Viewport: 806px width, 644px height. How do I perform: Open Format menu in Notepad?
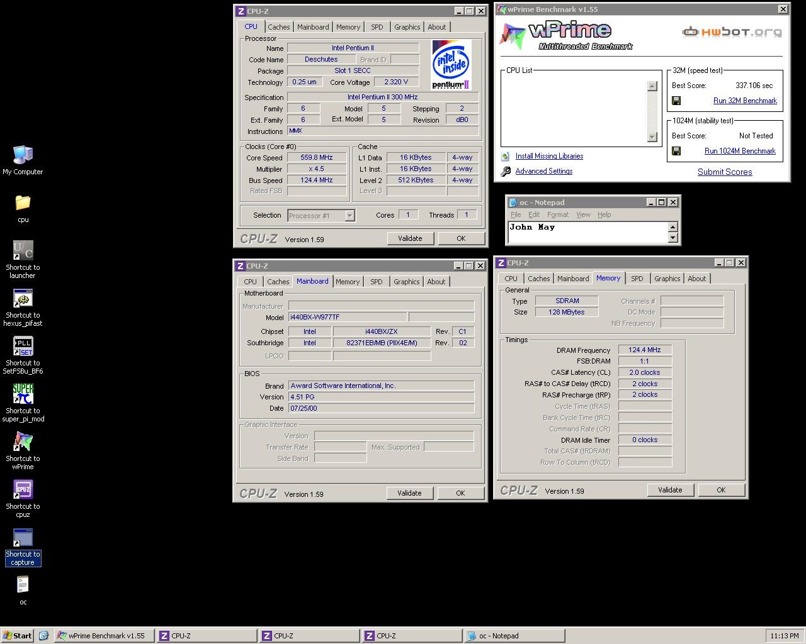point(558,214)
